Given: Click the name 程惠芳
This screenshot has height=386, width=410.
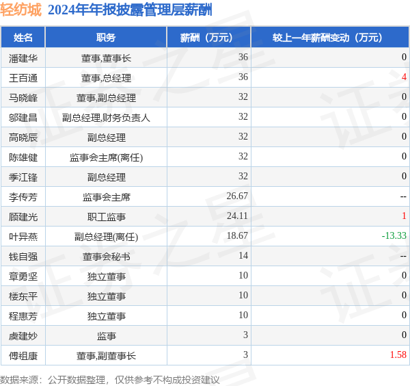Looking at the screenshot, I should (x=23, y=316).
